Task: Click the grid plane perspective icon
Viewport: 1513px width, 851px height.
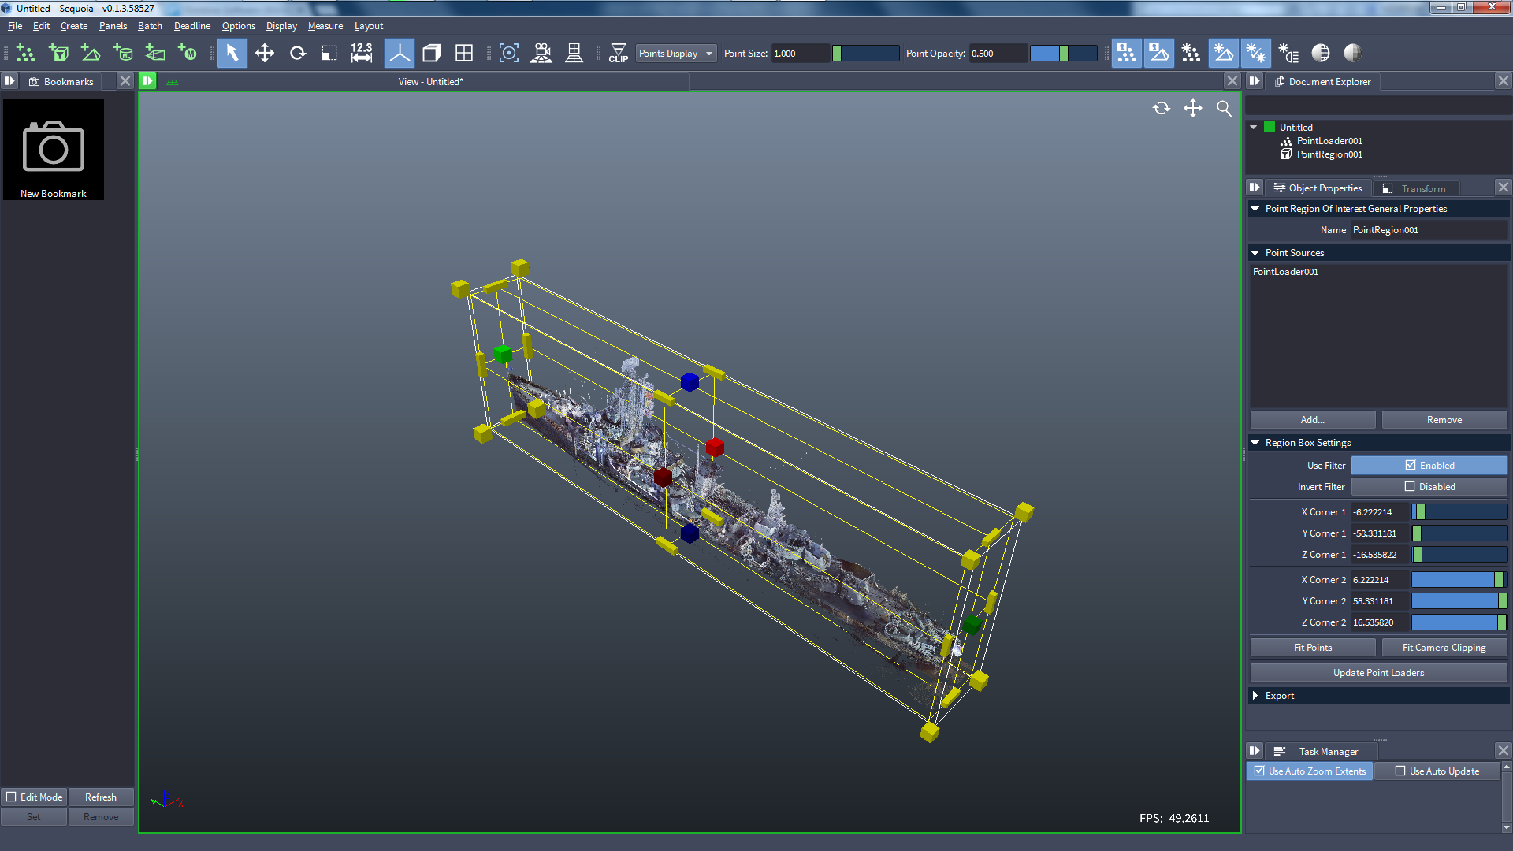Action: 574,53
